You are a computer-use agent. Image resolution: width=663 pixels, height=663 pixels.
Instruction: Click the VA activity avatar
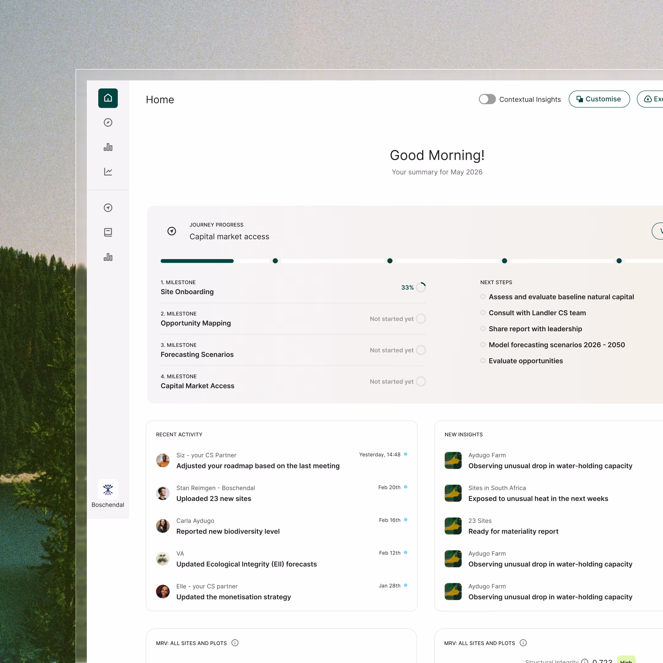coord(163,559)
